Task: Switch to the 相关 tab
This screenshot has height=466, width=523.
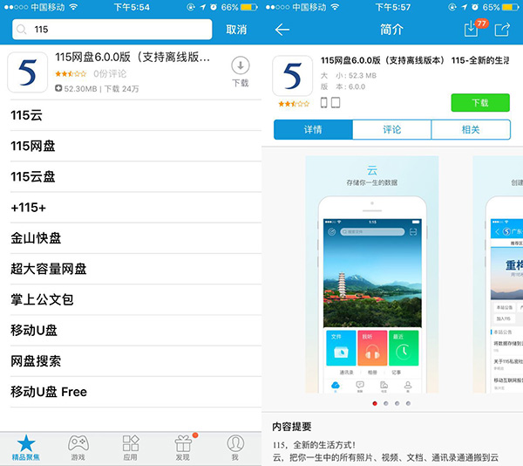Action: (471, 129)
